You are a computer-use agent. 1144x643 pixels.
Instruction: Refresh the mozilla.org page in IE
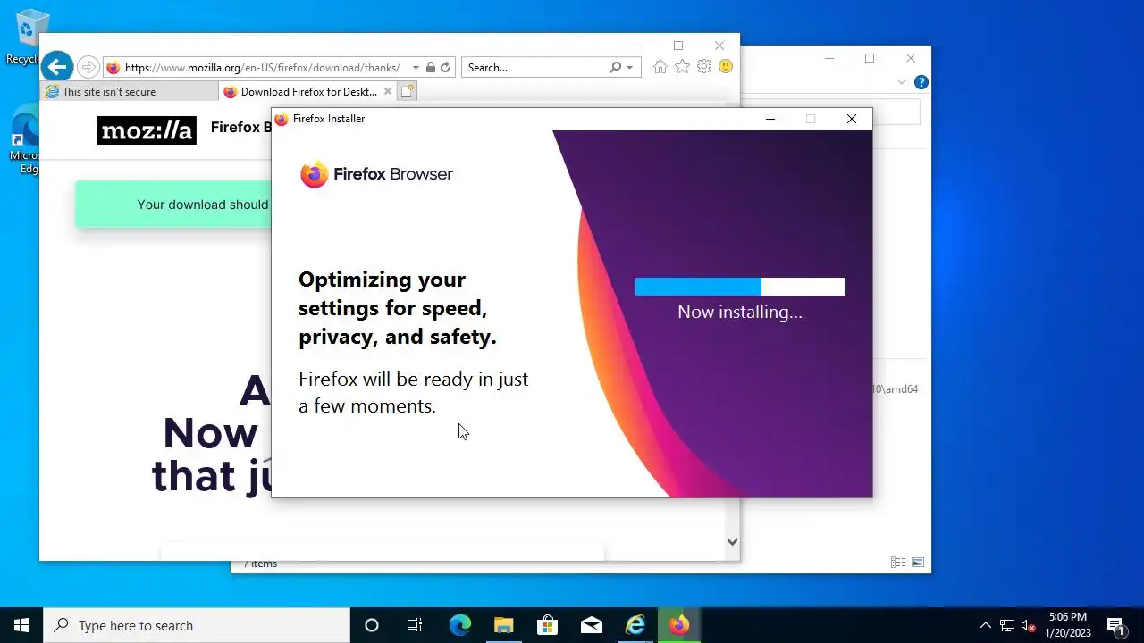(445, 68)
